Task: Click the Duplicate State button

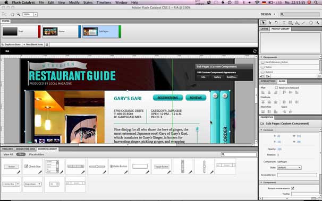Action: coord(11,45)
